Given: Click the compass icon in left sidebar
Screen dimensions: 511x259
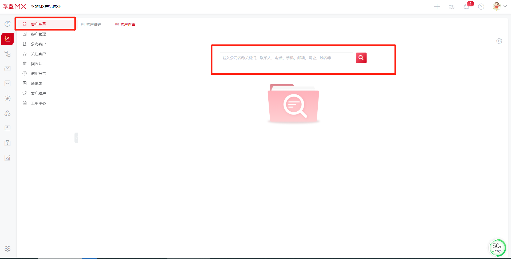Looking at the screenshot, I should coord(7,98).
